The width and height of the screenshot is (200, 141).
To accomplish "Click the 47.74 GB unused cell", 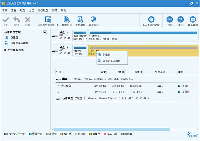I will click(x=136, y=92).
